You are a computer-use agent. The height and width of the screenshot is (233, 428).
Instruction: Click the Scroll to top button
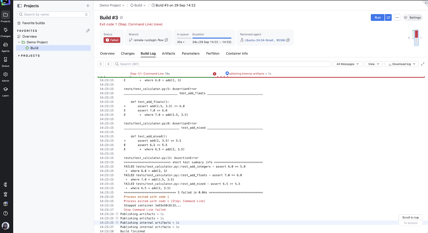pos(410,218)
